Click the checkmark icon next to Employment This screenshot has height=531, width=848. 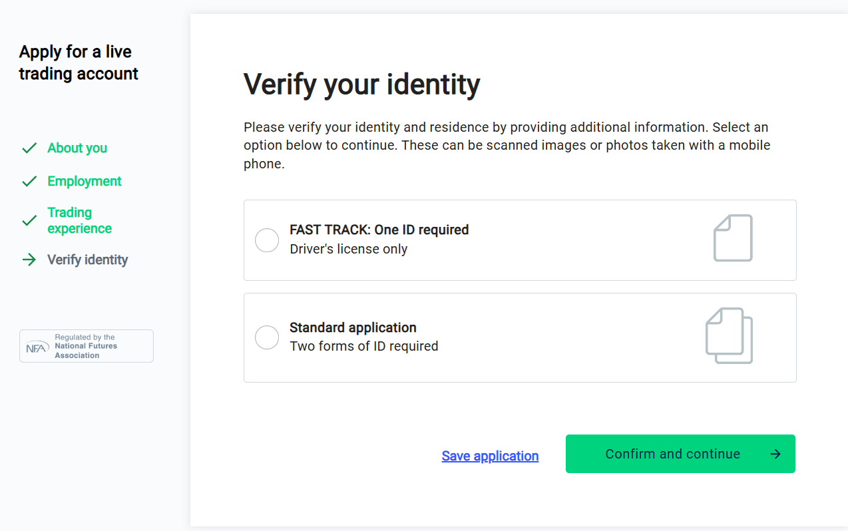point(29,181)
